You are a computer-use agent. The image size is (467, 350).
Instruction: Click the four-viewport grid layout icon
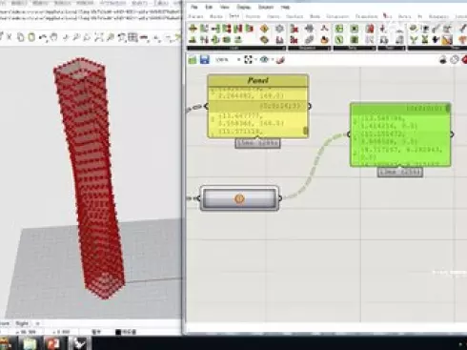tap(132, 37)
